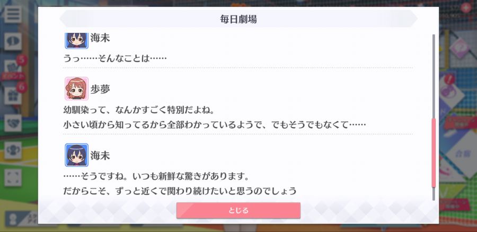Open the trophy goals icon

[x=13, y=150]
